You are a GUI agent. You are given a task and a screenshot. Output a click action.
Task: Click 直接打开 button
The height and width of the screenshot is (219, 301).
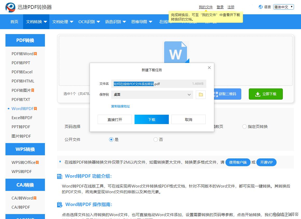point(115,119)
